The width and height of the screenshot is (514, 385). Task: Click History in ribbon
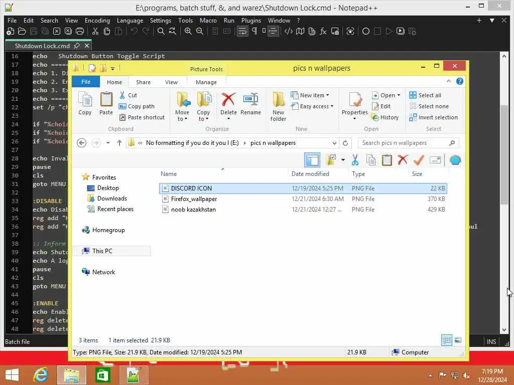tap(385, 117)
